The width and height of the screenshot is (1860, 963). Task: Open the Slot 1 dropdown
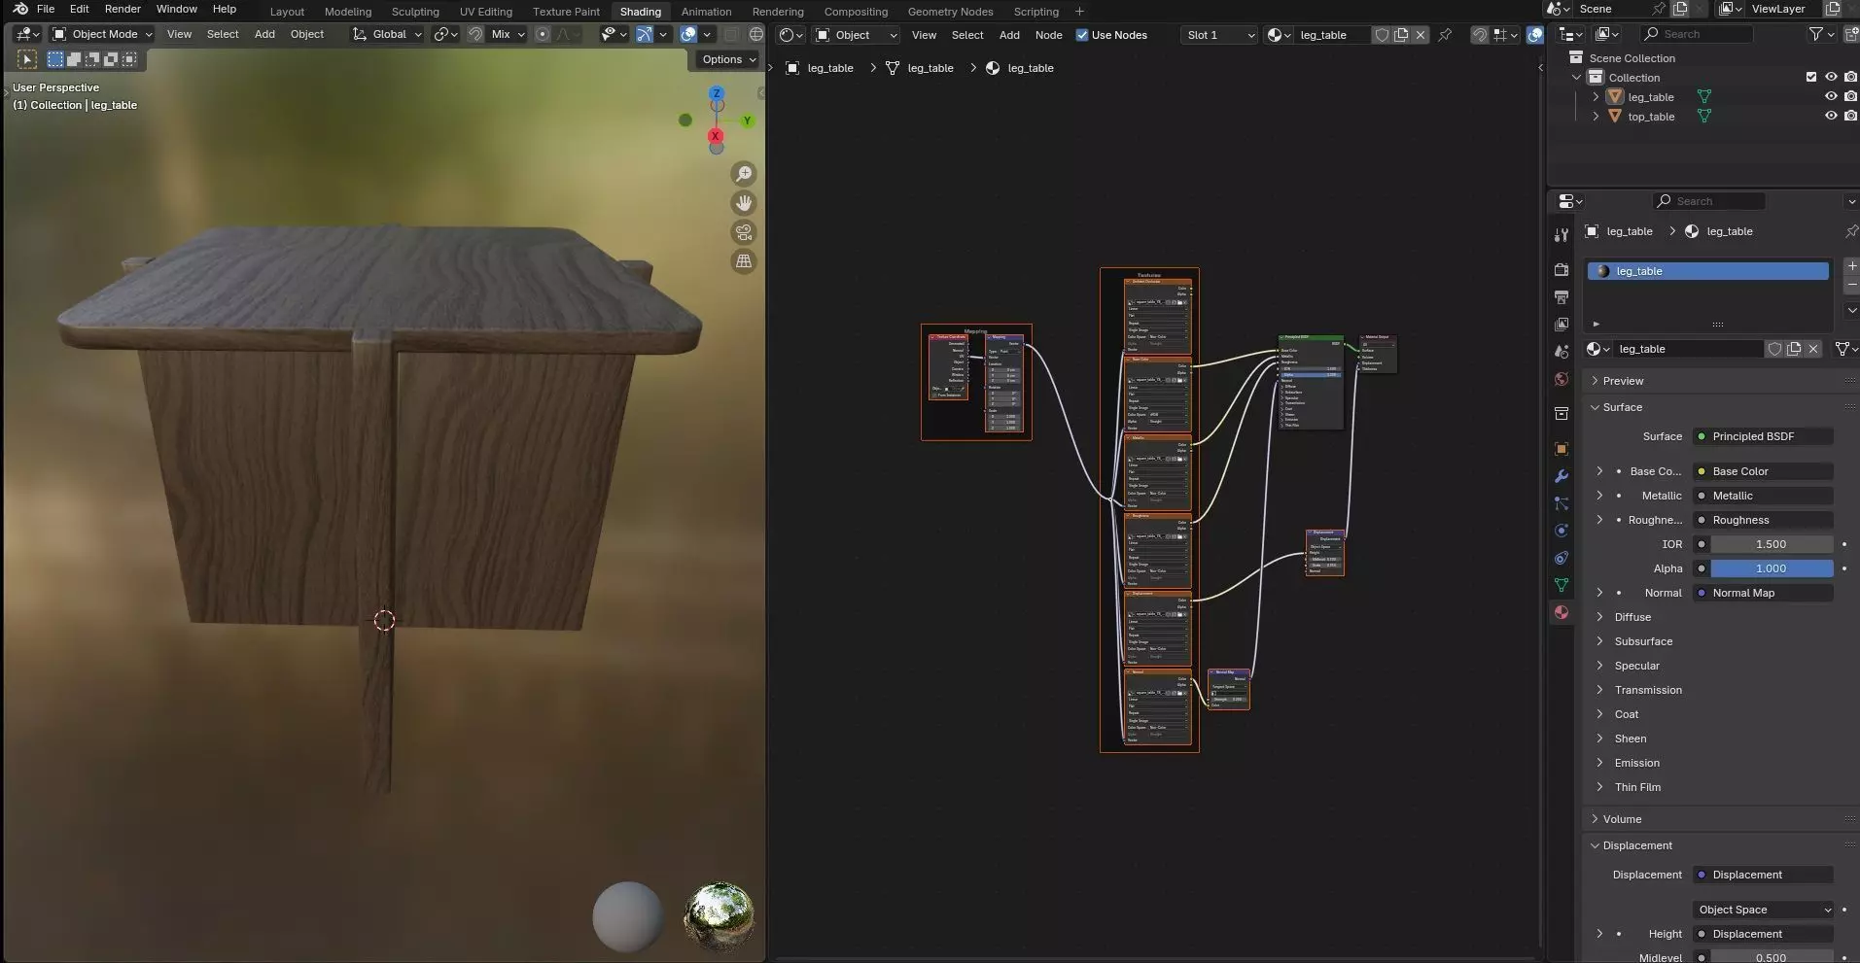tap(1220, 35)
